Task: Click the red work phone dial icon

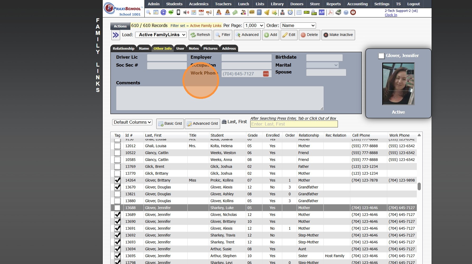Action: pos(266,74)
